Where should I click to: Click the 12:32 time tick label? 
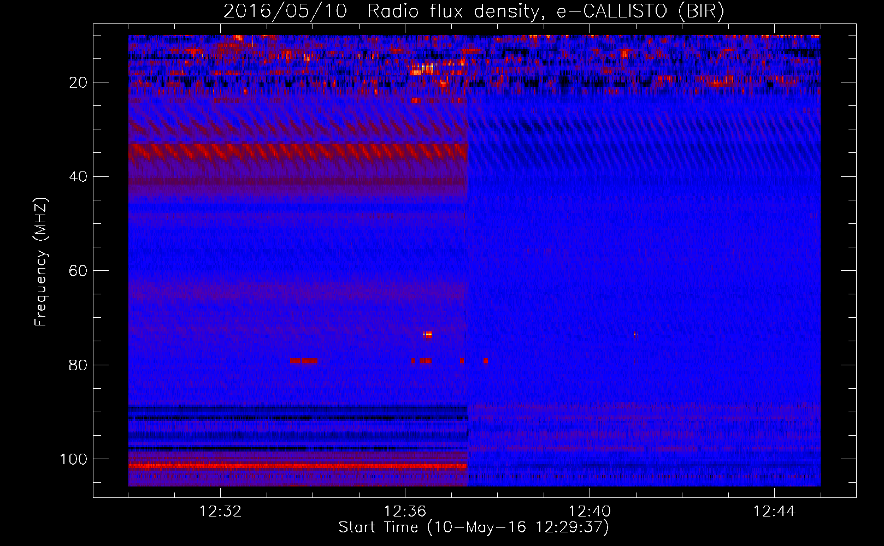[220, 512]
